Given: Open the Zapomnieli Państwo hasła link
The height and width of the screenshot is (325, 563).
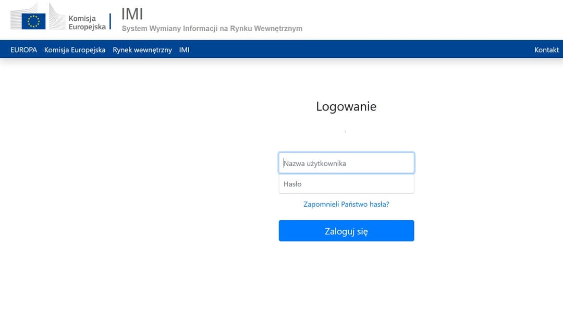Looking at the screenshot, I should pyautogui.click(x=346, y=204).
